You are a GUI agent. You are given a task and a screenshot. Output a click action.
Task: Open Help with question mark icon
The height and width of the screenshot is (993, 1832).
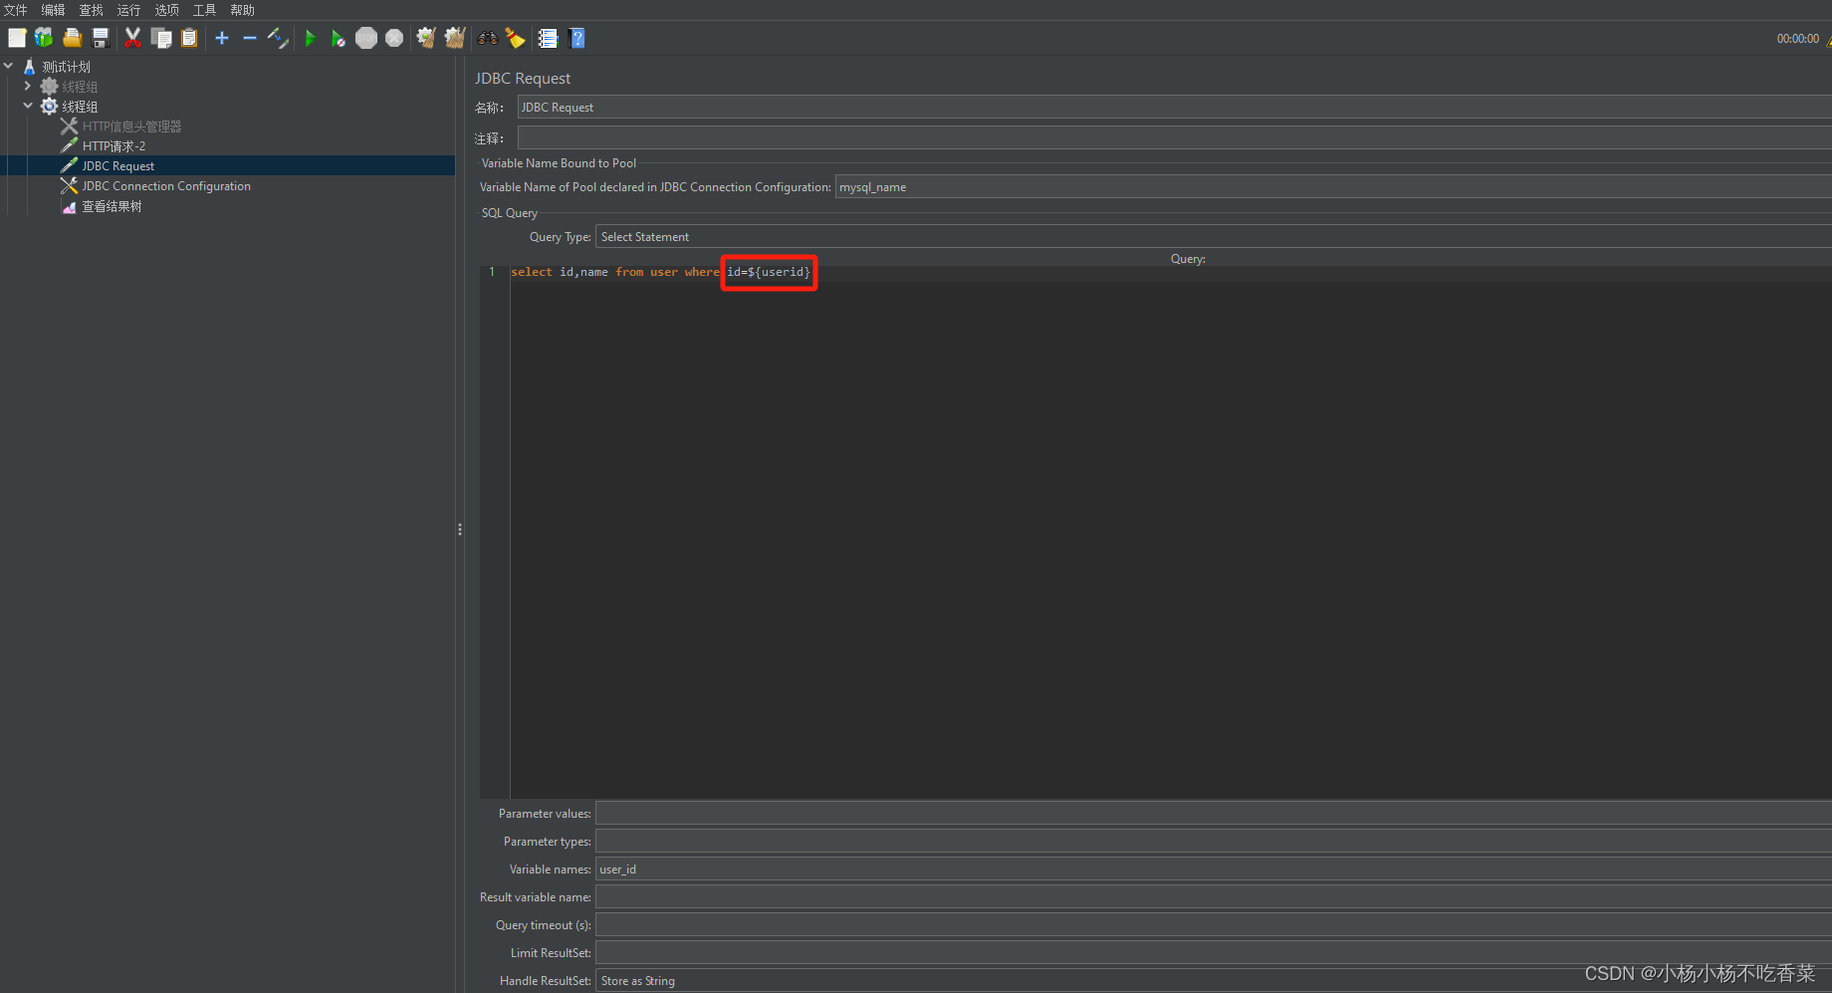click(x=576, y=38)
